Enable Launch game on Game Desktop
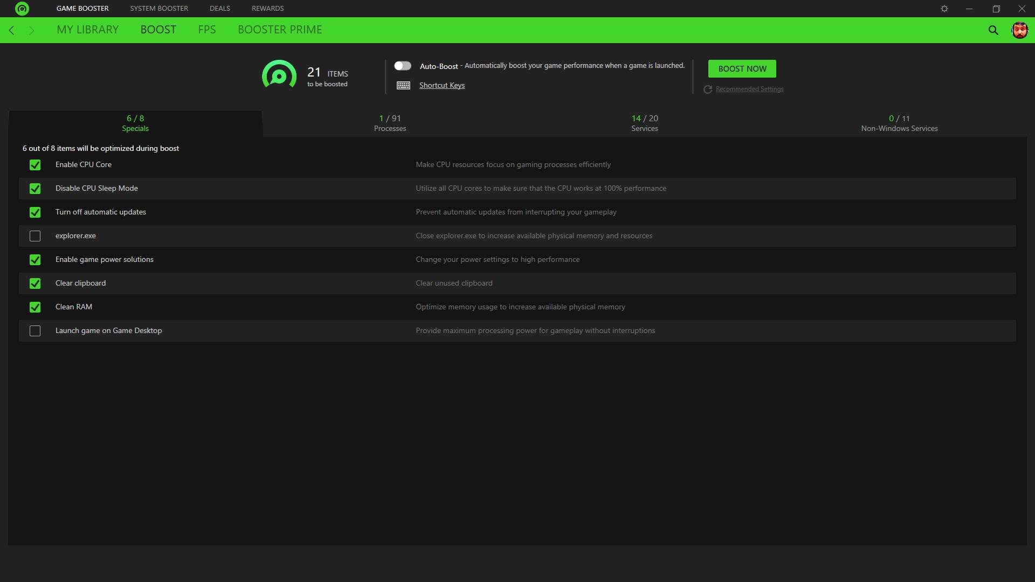The height and width of the screenshot is (582, 1035). [x=35, y=331]
